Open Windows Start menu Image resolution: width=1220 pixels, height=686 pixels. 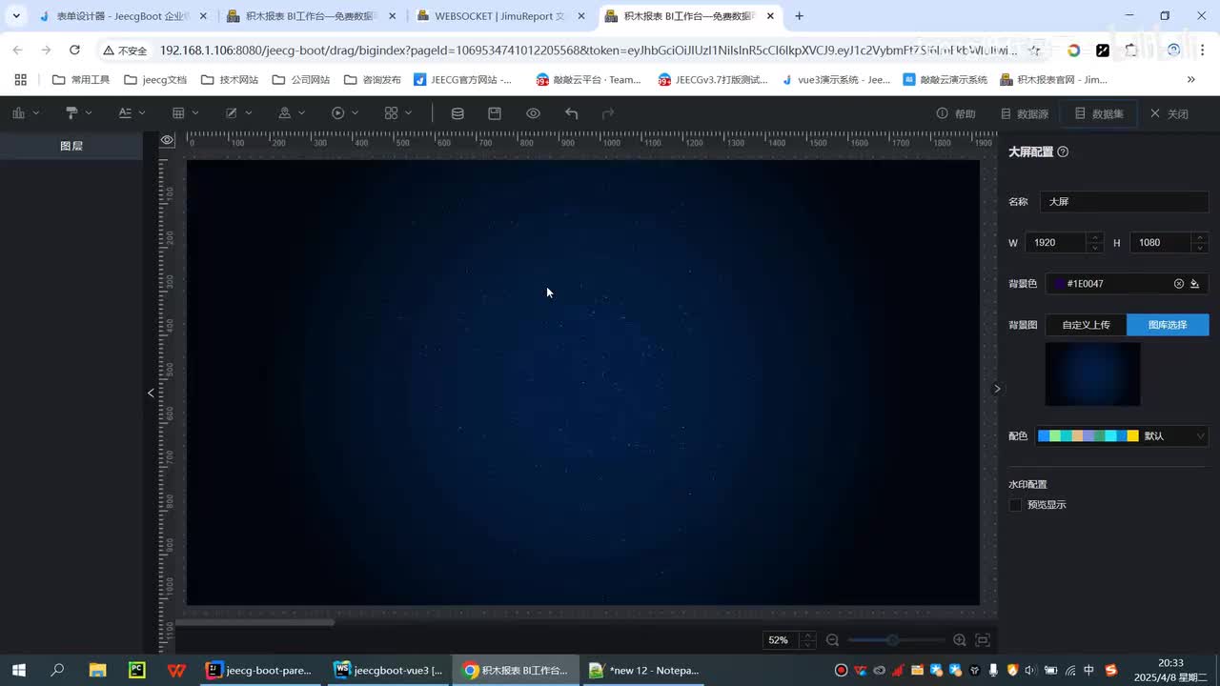18,670
